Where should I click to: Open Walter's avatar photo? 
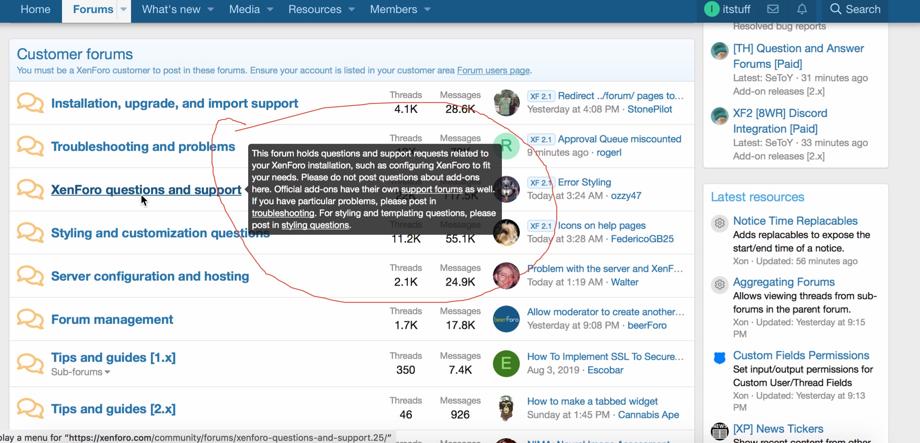click(x=506, y=276)
